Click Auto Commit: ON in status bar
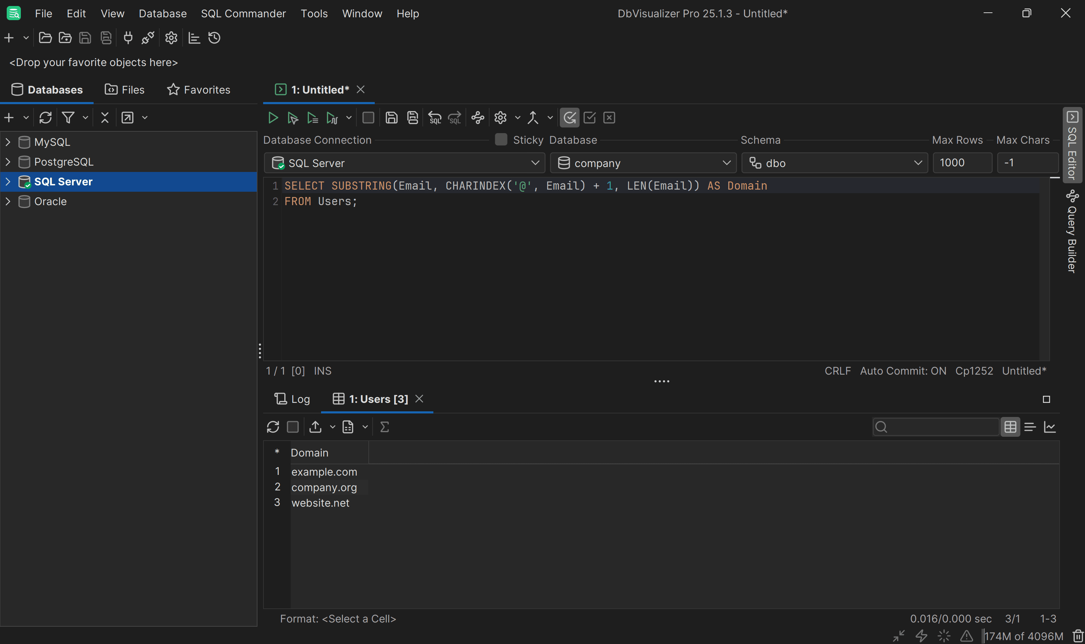Image resolution: width=1085 pixels, height=644 pixels. pos(903,371)
